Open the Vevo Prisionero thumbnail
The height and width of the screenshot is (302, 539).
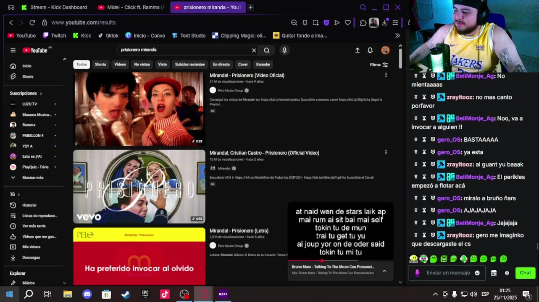coord(139,187)
